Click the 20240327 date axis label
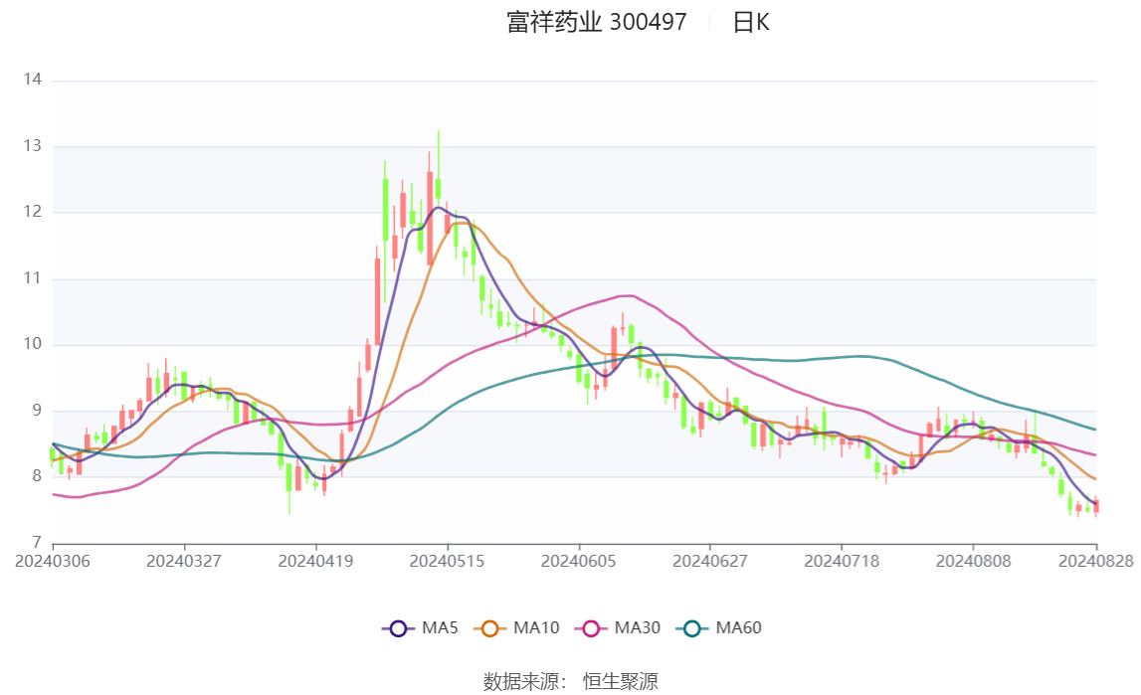The width and height of the screenshot is (1141, 695). [x=184, y=561]
